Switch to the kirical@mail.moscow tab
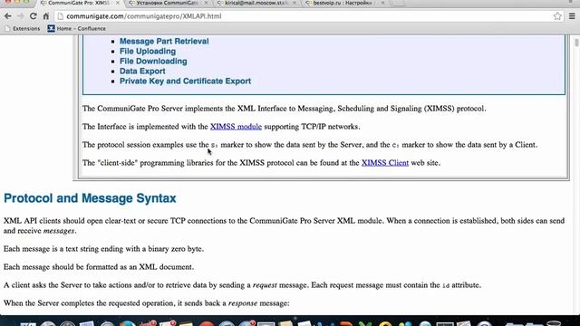Viewport: 580px width, 326px height. point(255,3)
